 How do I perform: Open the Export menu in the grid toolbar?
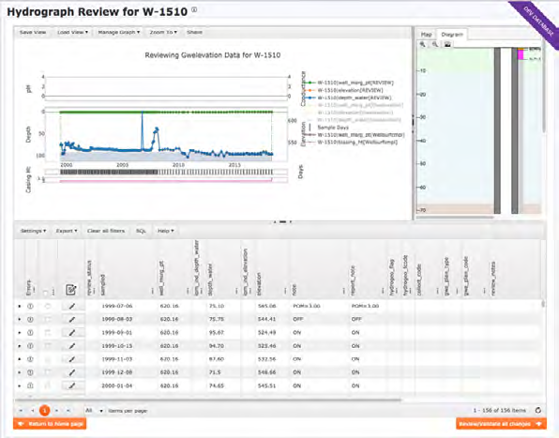[67, 231]
